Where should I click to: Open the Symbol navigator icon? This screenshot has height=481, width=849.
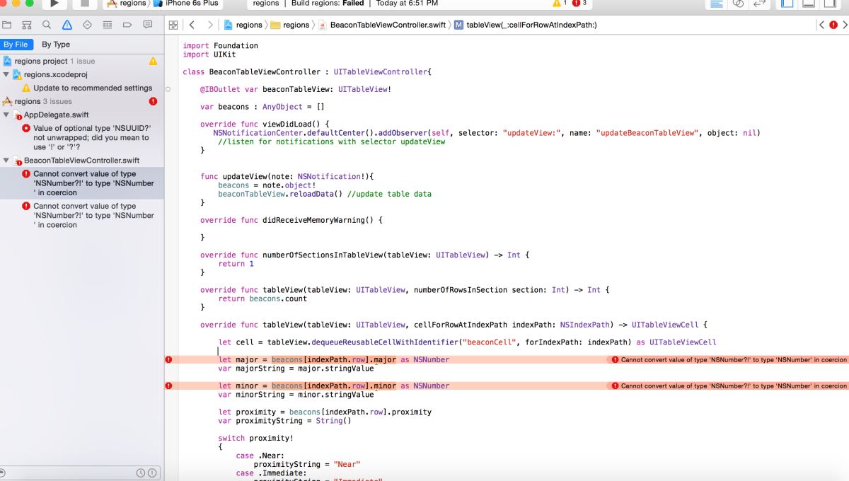tap(26, 25)
